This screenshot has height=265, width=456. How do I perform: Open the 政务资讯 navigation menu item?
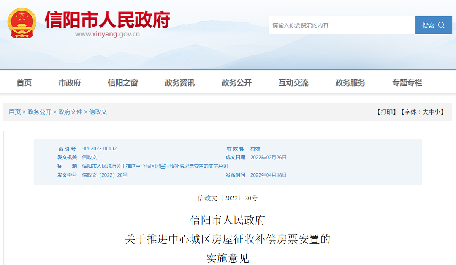pyautogui.click(x=179, y=83)
